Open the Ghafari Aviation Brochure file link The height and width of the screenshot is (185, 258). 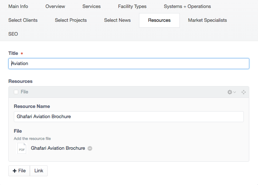coord(58,148)
